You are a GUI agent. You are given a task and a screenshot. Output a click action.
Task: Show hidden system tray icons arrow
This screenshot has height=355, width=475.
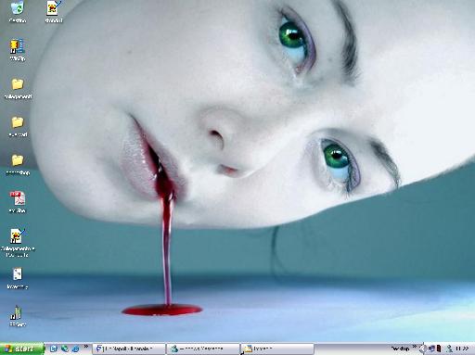pos(422,349)
